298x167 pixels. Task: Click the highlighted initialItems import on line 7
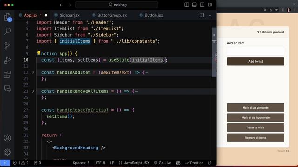click(75, 41)
